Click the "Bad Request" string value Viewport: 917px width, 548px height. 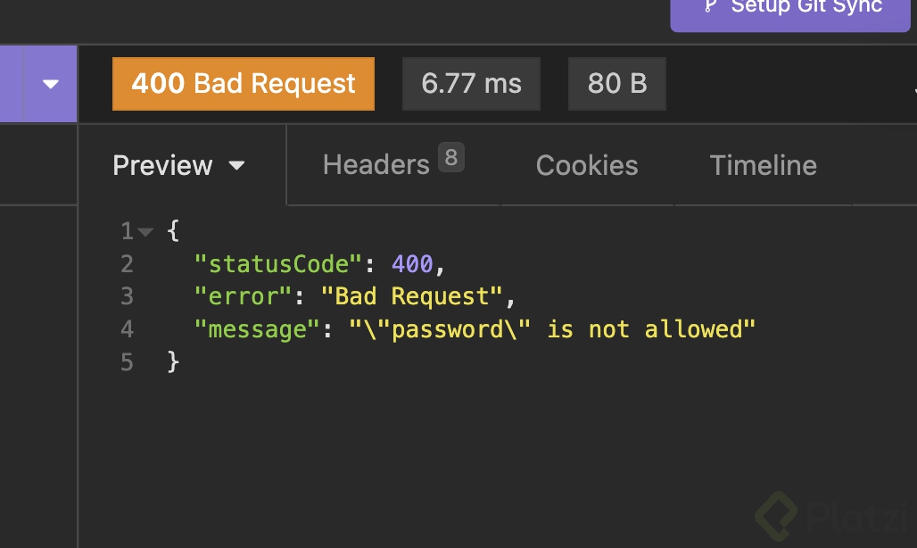coord(412,296)
